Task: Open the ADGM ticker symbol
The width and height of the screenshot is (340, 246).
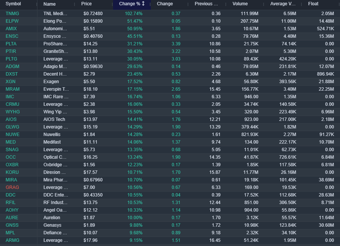Action: (12, 67)
